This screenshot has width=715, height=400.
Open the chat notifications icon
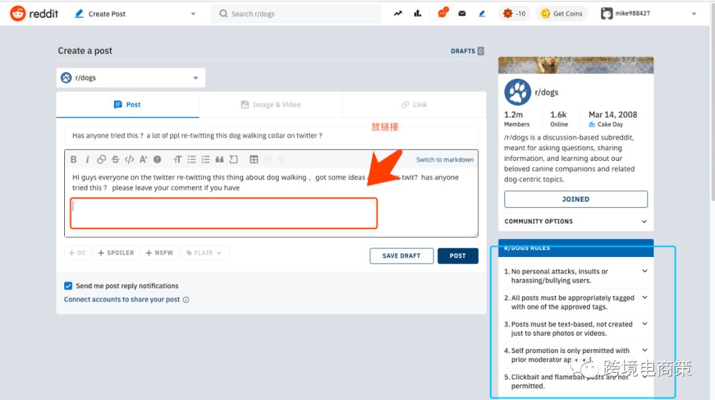442,13
